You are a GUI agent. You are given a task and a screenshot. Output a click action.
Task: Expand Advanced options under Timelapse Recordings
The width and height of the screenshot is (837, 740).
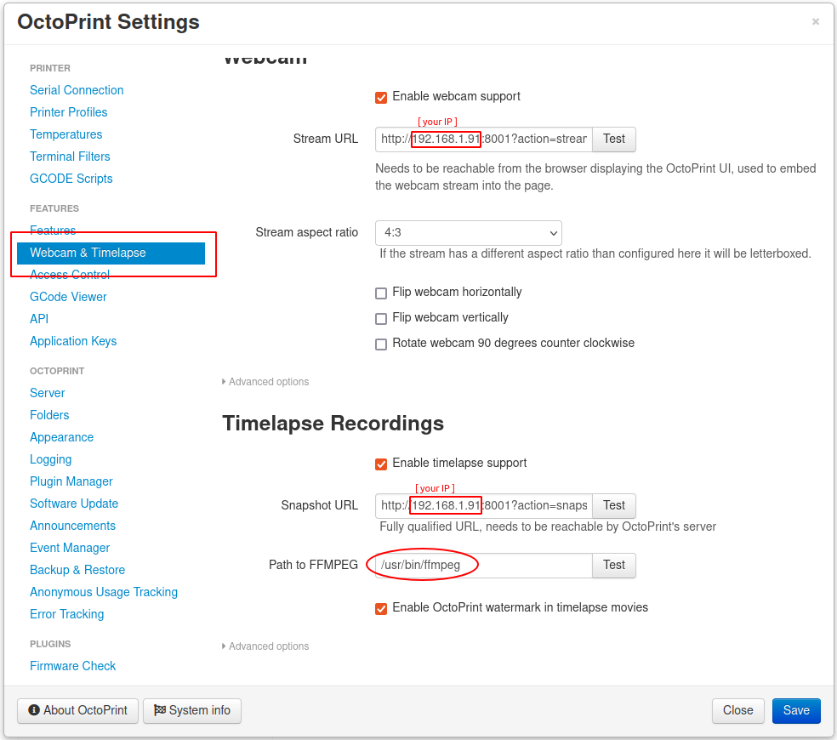coord(265,646)
